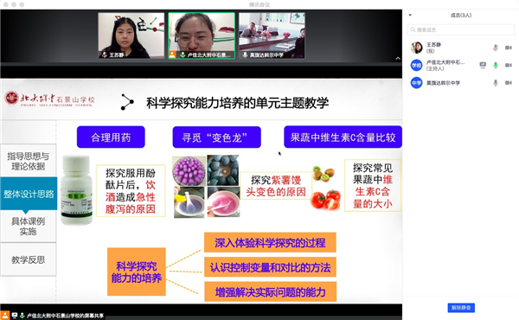
Task: Select 莫旗达斡尔中学's video thumbnail
Action: (272, 35)
